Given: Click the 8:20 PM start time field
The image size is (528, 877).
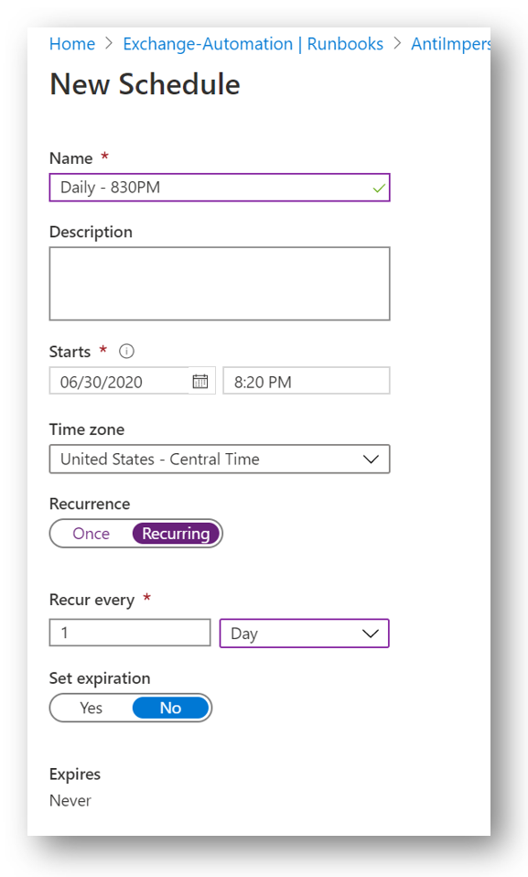Looking at the screenshot, I should click(x=306, y=382).
